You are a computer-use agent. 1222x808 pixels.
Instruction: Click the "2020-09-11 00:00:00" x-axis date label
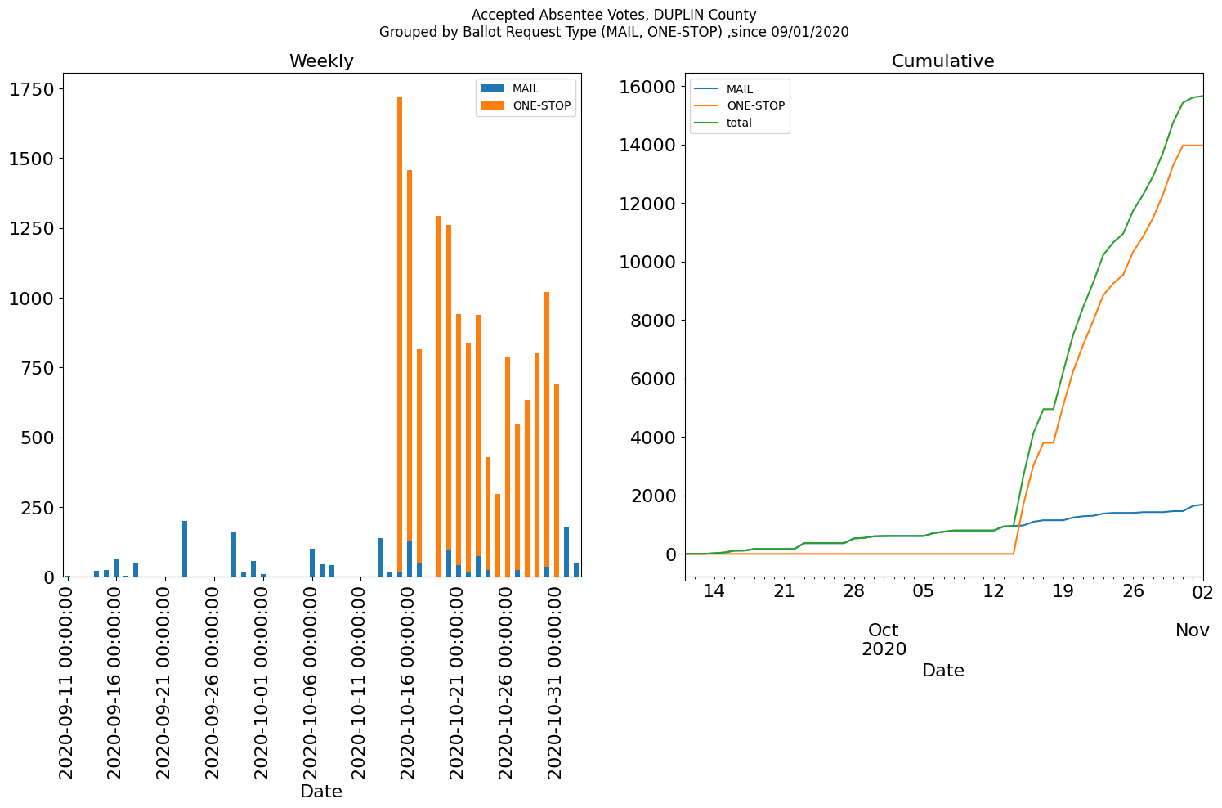point(67,682)
